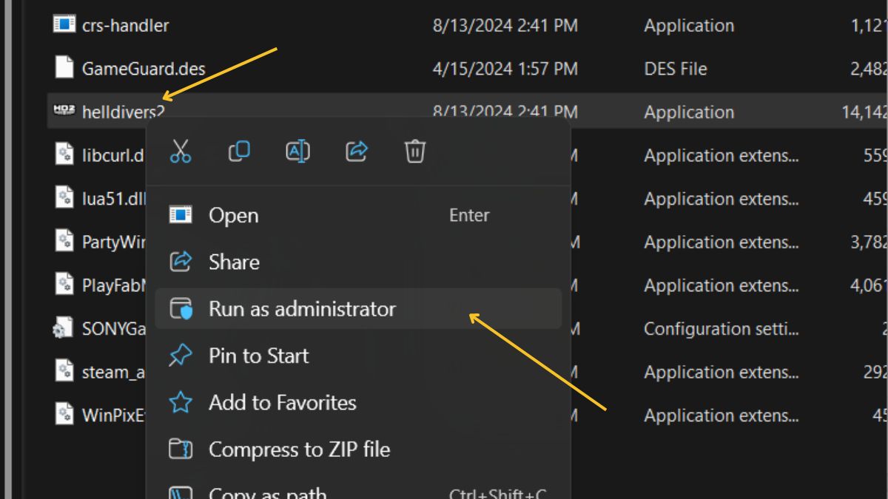
Task: Select the GameGuard.des file name
Action: coord(144,69)
